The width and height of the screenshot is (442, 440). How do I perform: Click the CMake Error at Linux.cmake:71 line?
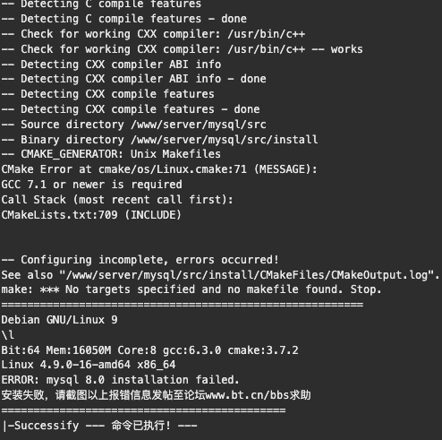(x=159, y=169)
